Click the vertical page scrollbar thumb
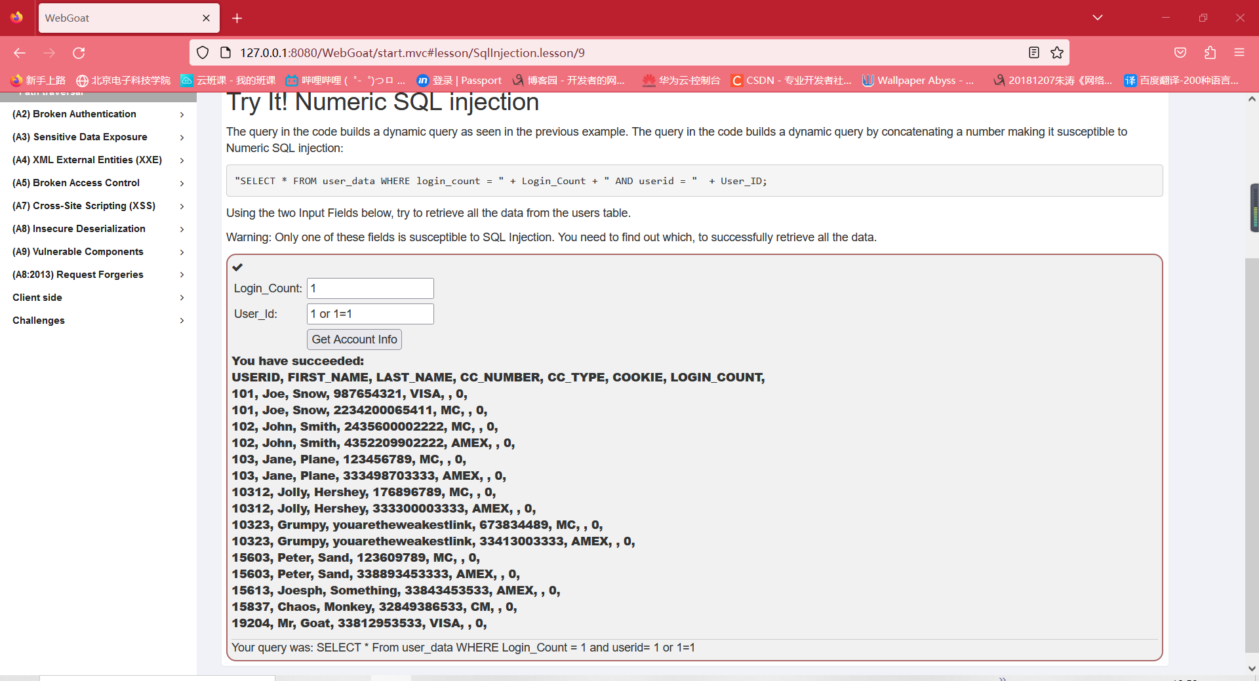Viewport: 1259px width, 681px height. coord(1252,456)
